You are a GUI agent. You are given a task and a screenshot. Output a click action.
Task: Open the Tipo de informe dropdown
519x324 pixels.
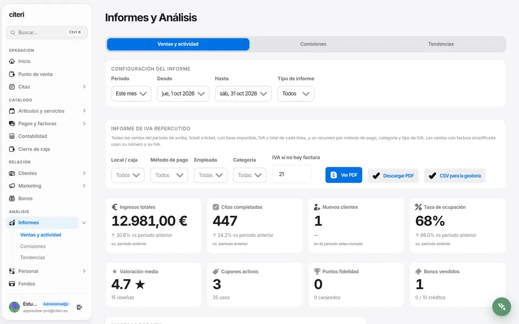pos(296,93)
